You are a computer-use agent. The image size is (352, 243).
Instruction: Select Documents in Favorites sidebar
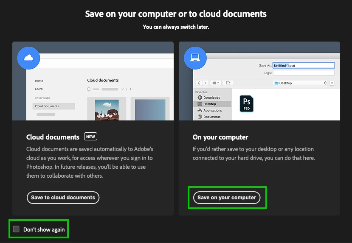click(212, 117)
